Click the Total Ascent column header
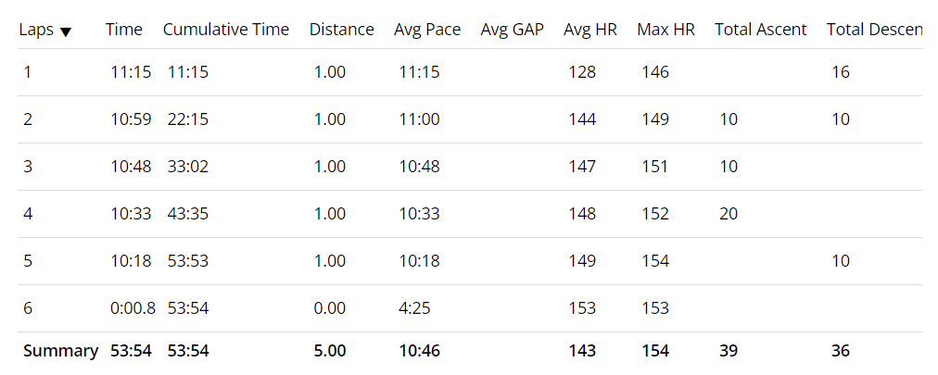 (x=760, y=30)
